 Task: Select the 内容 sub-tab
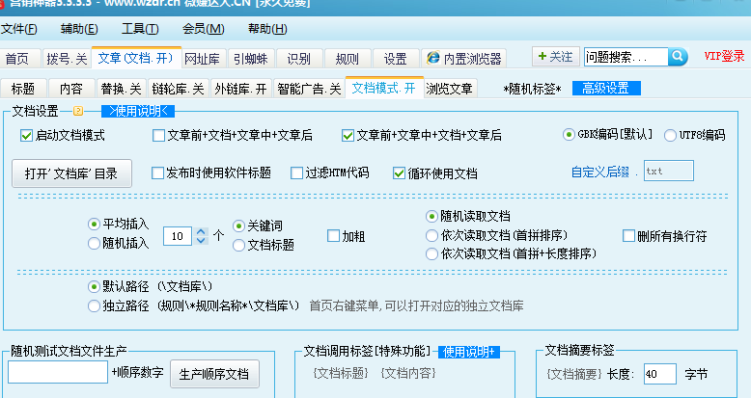pyautogui.click(x=71, y=89)
